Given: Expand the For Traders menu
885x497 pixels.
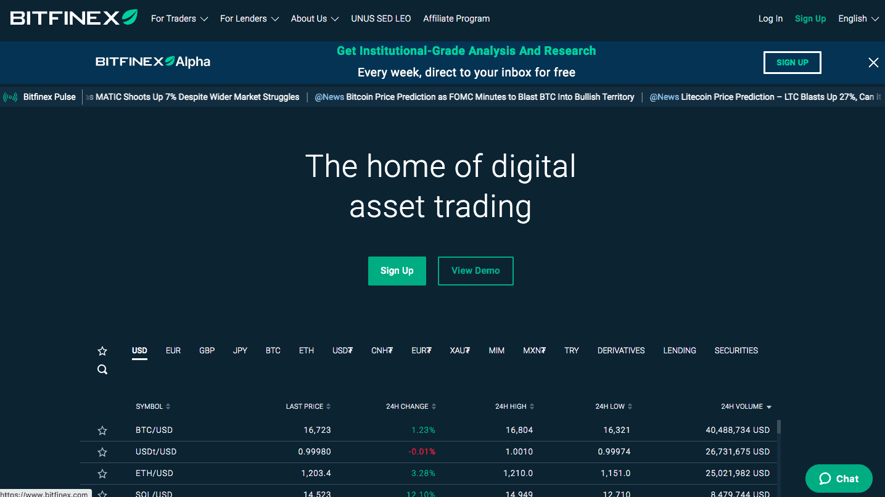Looking at the screenshot, I should click(179, 18).
